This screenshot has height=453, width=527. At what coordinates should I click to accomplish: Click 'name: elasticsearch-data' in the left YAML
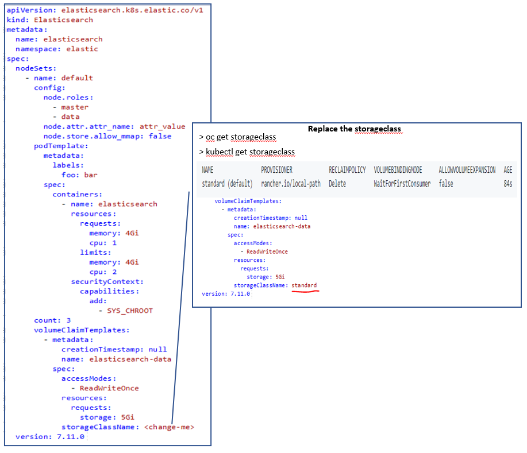[x=116, y=359]
